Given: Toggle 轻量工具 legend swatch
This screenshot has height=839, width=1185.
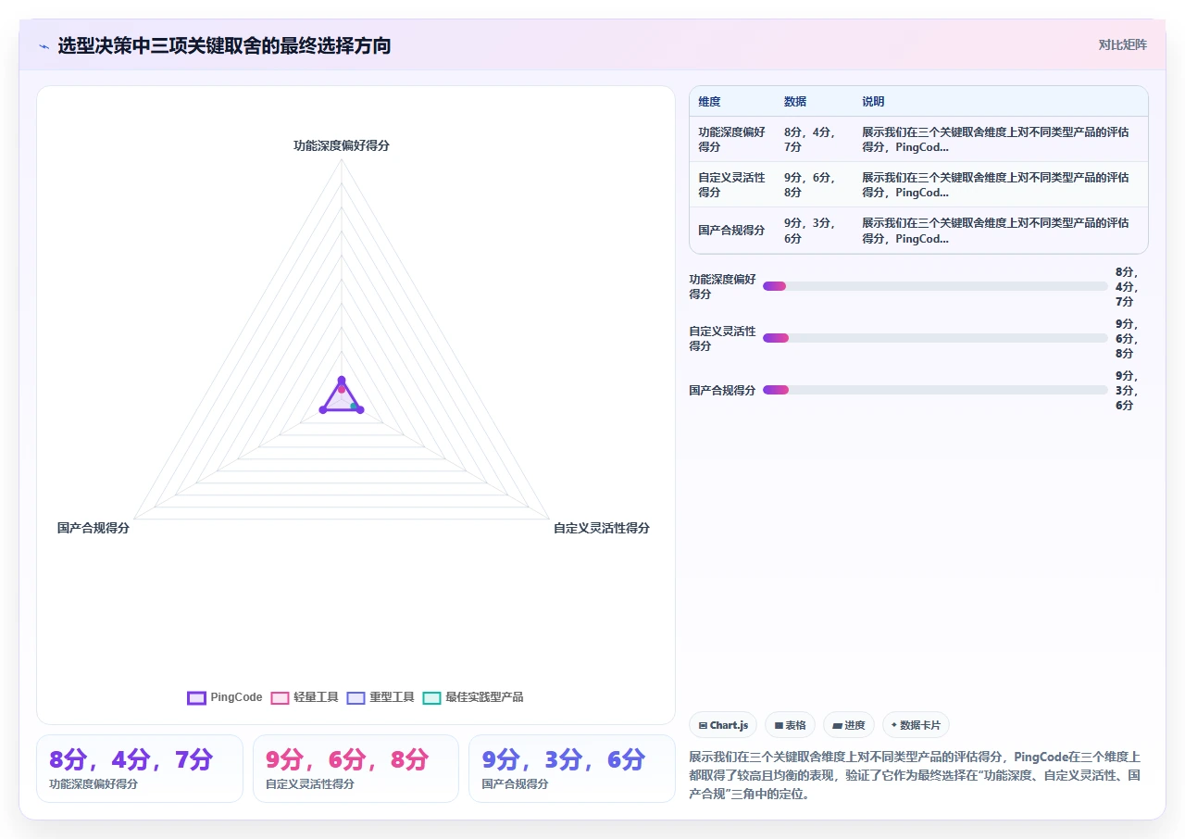Looking at the screenshot, I should coord(280,697).
